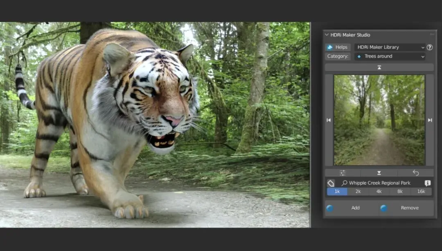Collapse the HDRi Maker Studio panel
Viewport: 442px width, 251px height.
tap(327, 35)
